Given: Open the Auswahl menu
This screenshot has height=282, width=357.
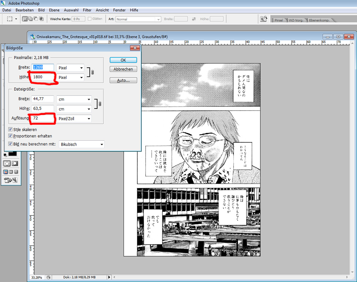Looking at the screenshot, I should pos(71,10).
